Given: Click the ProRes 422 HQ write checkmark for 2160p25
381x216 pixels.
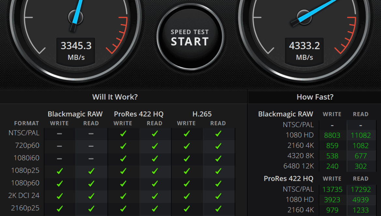Looking at the screenshot, I should [x=123, y=209].
